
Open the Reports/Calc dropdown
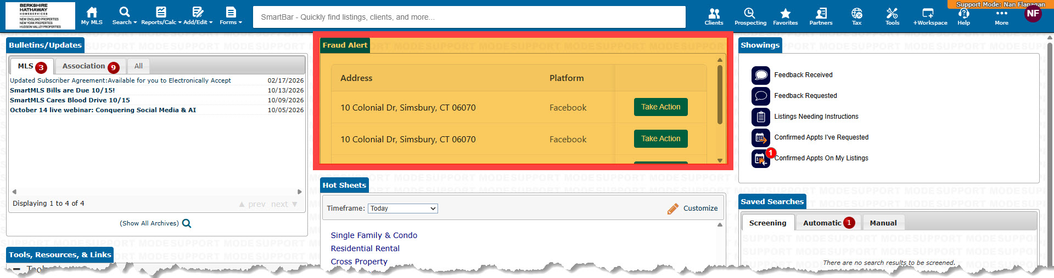pos(161,15)
